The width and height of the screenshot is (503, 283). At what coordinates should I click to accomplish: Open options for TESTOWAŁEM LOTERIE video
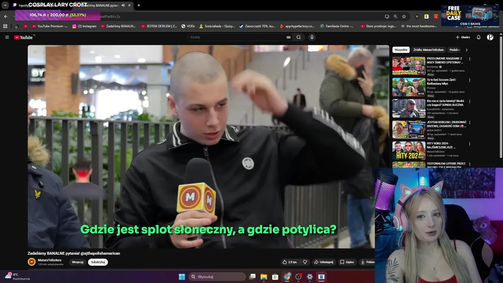[x=470, y=164]
